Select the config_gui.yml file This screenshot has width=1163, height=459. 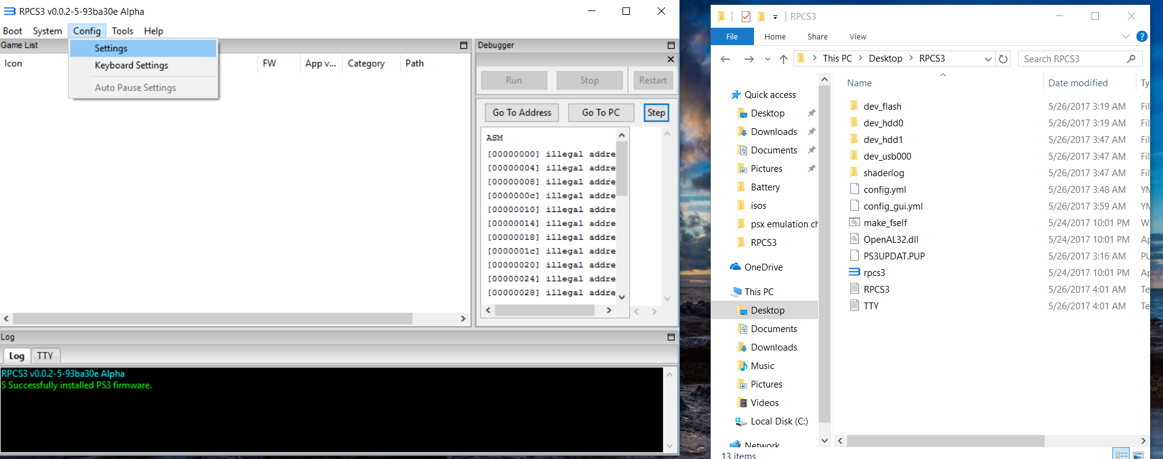893,206
